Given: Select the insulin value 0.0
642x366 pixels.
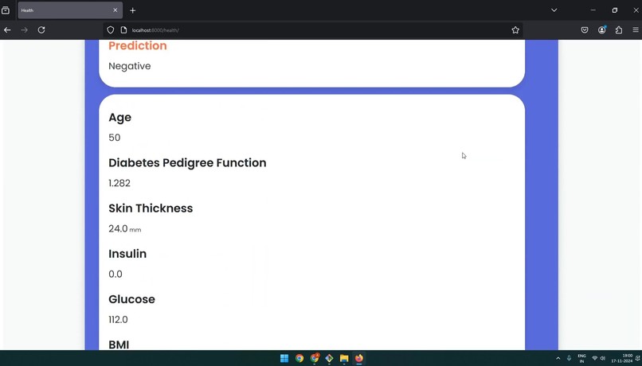Looking at the screenshot, I should pyautogui.click(x=115, y=274).
